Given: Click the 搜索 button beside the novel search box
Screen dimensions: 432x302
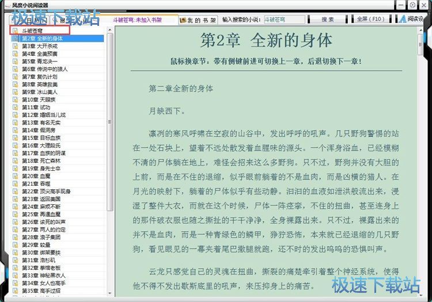Looking at the screenshot, I should point(328,19).
